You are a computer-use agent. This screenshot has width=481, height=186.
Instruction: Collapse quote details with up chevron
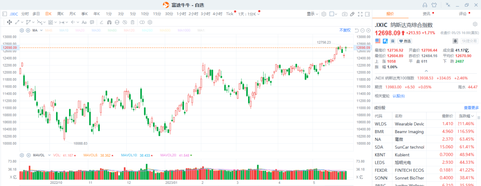click(426, 71)
